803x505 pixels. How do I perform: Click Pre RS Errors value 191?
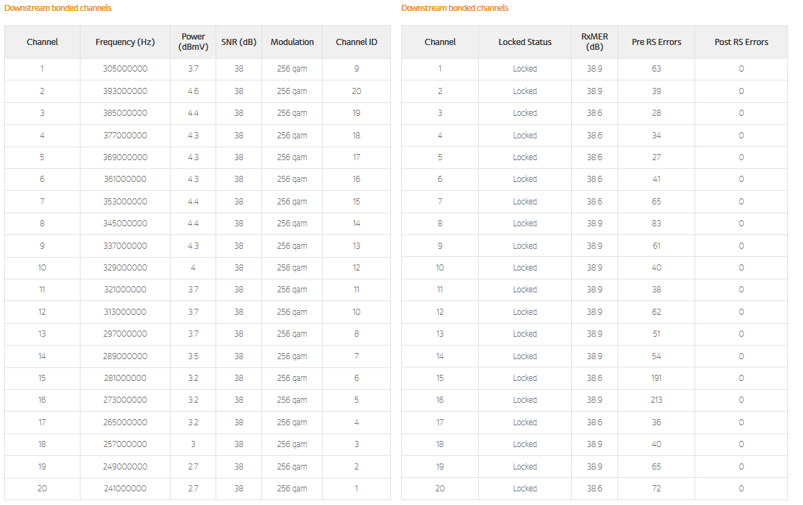[x=656, y=378]
